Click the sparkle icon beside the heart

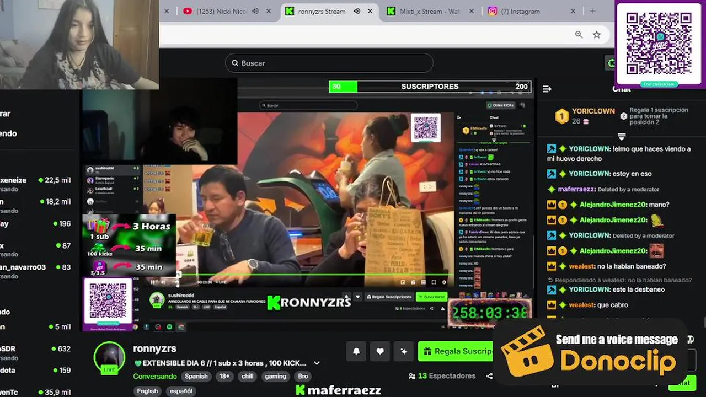click(x=404, y=351)
